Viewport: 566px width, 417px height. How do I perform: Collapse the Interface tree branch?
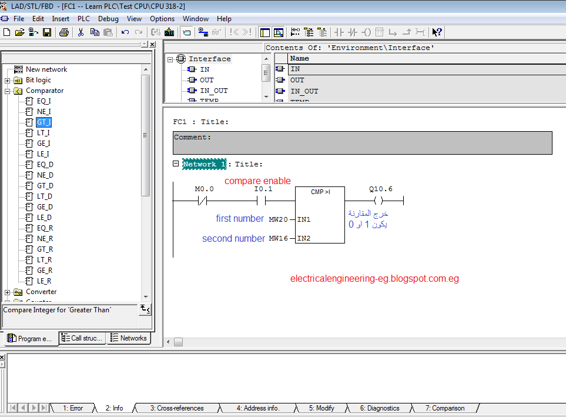tap(170, 59)
